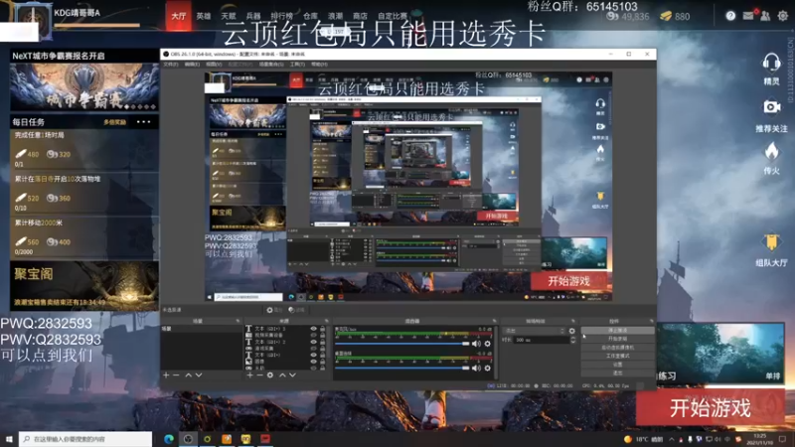Viewport: 795px width, 447px height.
Task: Adjust second mixer channel volume slider
Action: click(402, 368)
